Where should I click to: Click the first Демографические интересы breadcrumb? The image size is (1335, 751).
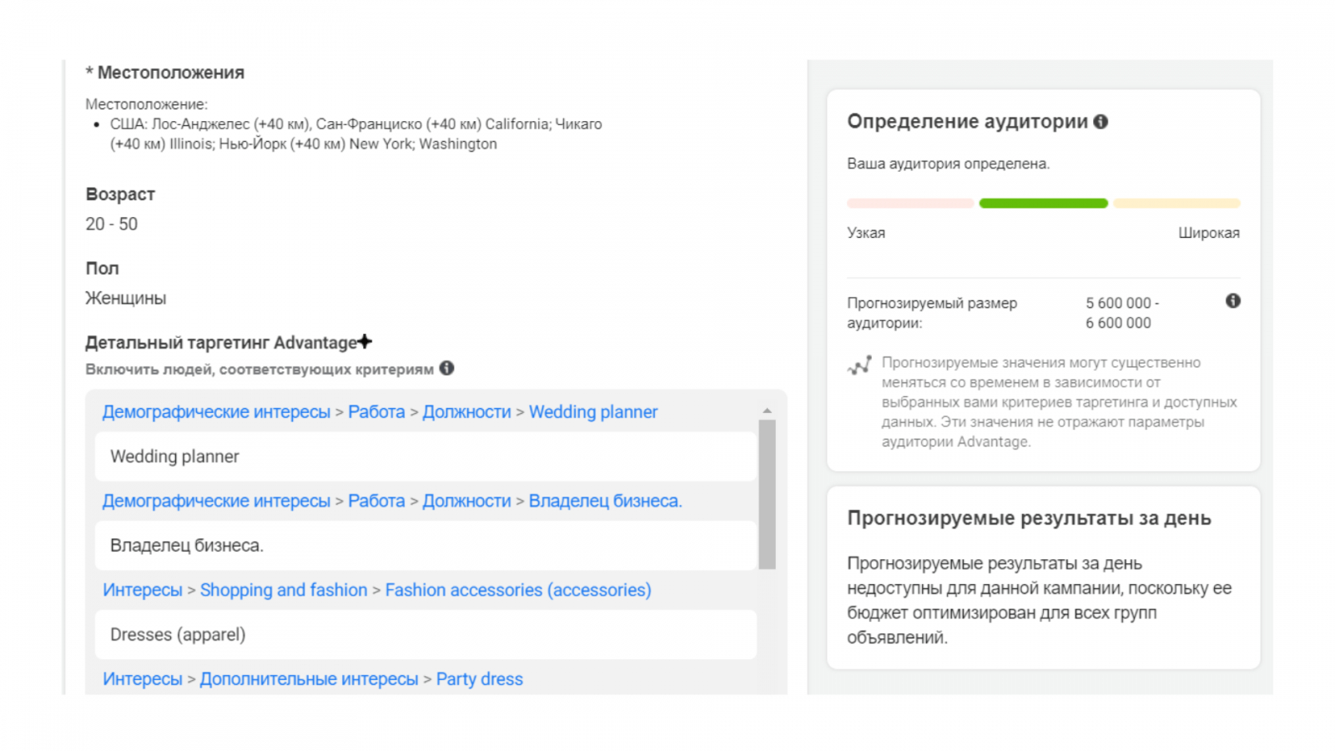(x=216, y=412)
